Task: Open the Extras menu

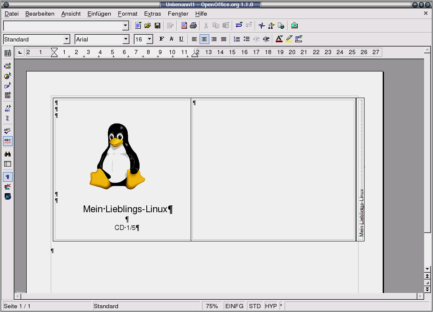Action: [152, 14]
